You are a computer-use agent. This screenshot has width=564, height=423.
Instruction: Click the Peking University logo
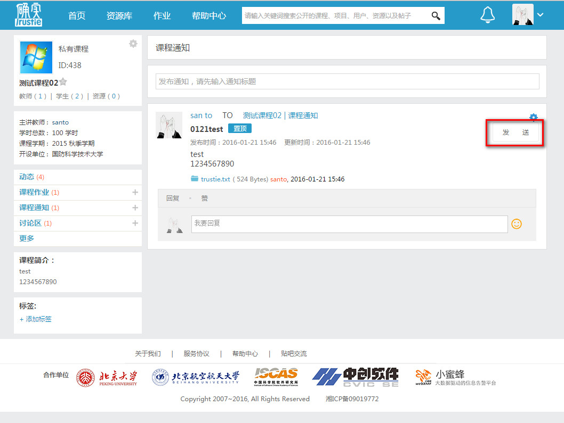[x=107, y=378]
